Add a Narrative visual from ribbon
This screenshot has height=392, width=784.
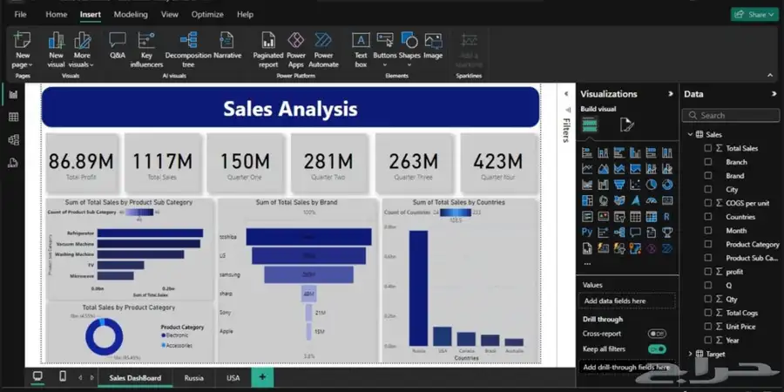coord(227,46)
